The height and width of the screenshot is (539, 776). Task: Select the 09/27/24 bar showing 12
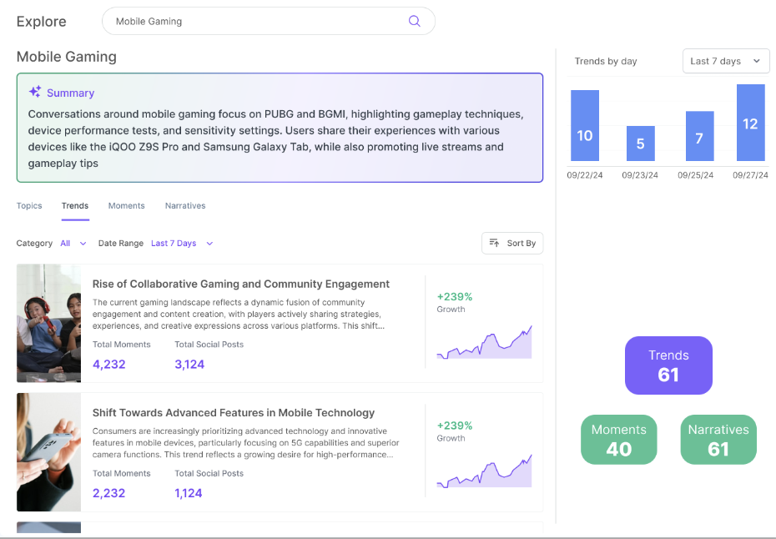tap(750, 123)
